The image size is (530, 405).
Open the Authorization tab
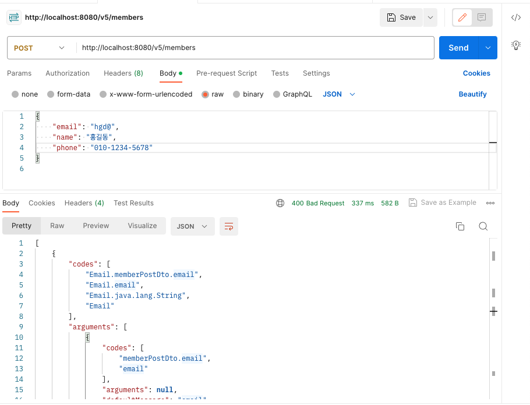(68, 73)
